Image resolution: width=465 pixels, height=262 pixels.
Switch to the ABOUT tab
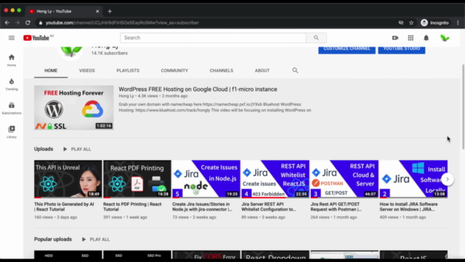tap(262, 71)
